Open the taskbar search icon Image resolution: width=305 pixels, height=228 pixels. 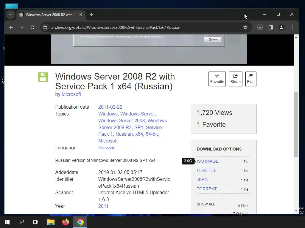[x=21, y=222]
